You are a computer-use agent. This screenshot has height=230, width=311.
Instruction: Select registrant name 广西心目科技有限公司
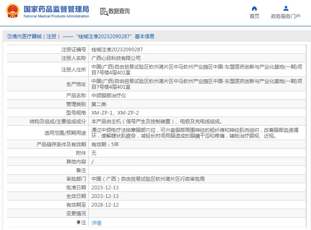point(116,58)
